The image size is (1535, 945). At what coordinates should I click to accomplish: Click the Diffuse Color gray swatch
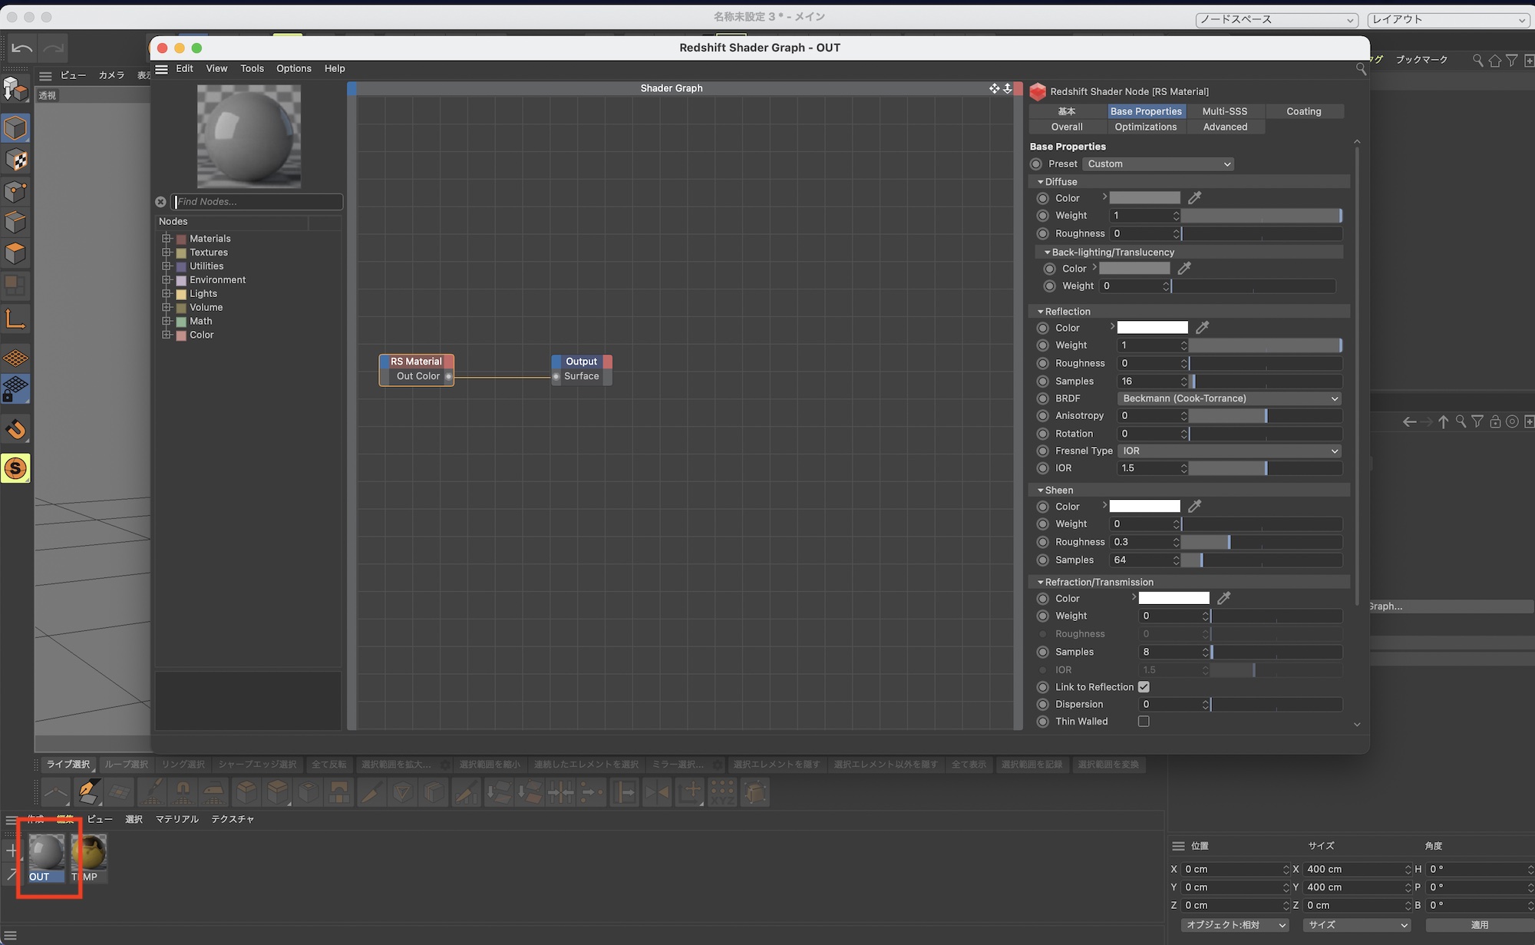click(x=1144, y=198)
